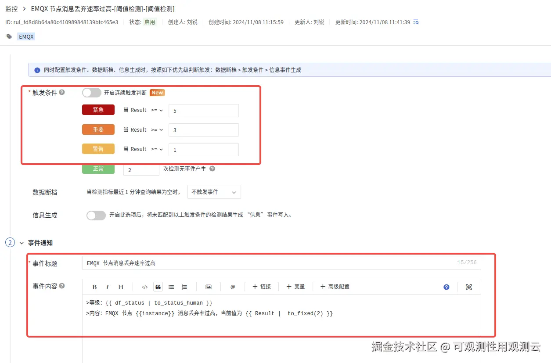
Task: Click the green 正常 level badge
Action: click(98, 169)
